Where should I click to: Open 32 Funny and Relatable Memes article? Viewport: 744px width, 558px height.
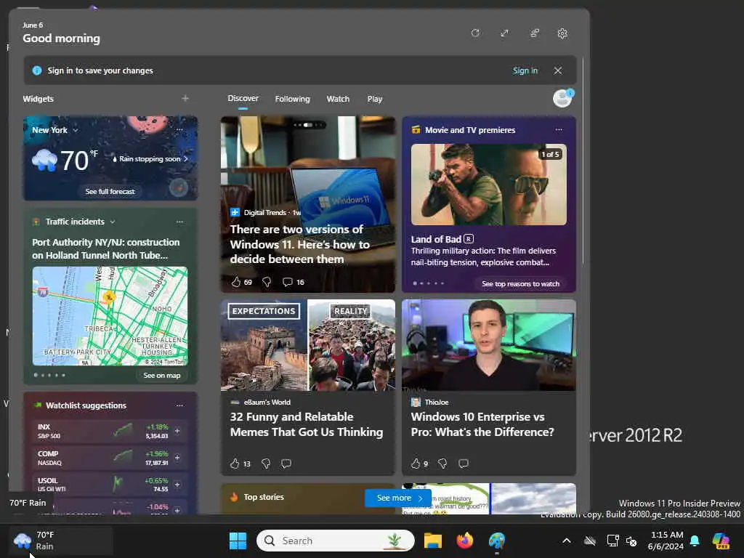click(x=307, y=424)
